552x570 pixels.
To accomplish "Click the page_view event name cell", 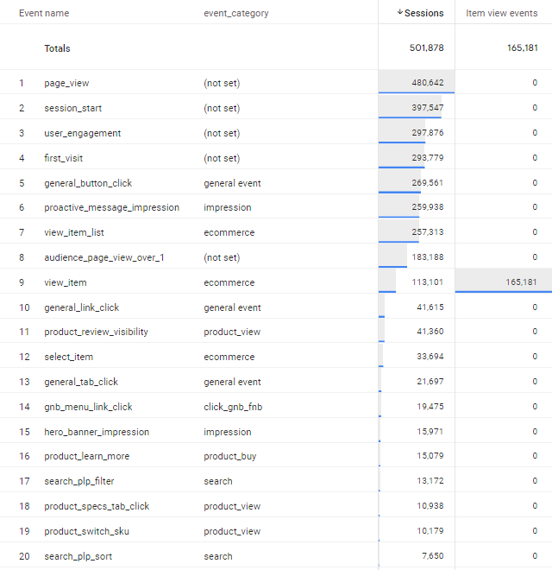I will (66, 83).
